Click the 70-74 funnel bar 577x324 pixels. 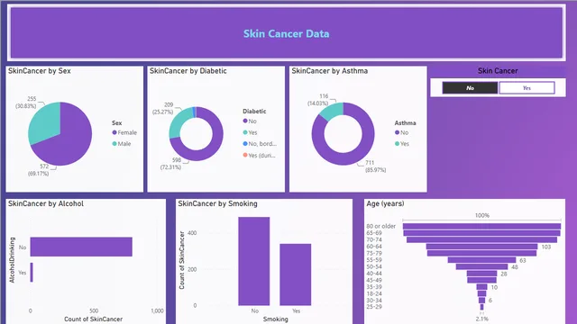481,239
